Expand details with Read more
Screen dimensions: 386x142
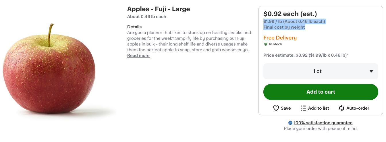point(138,56)
